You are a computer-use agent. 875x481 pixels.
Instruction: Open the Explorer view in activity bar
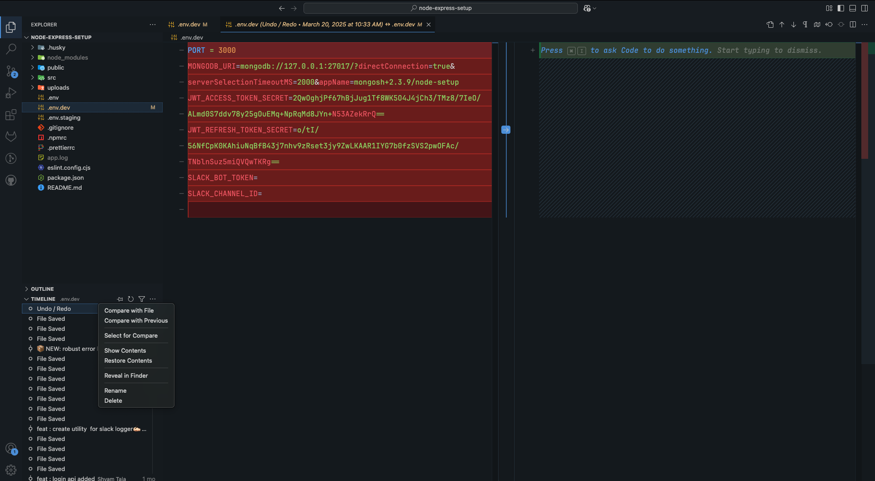(11, 27)
